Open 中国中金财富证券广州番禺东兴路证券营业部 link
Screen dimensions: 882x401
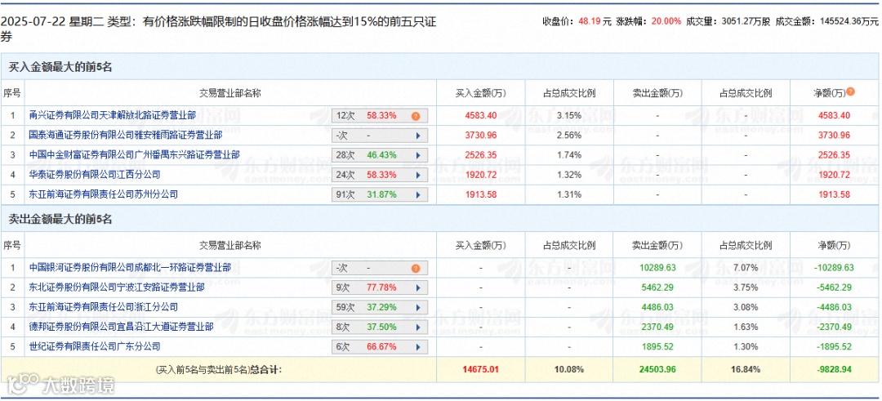click(135, 154)
